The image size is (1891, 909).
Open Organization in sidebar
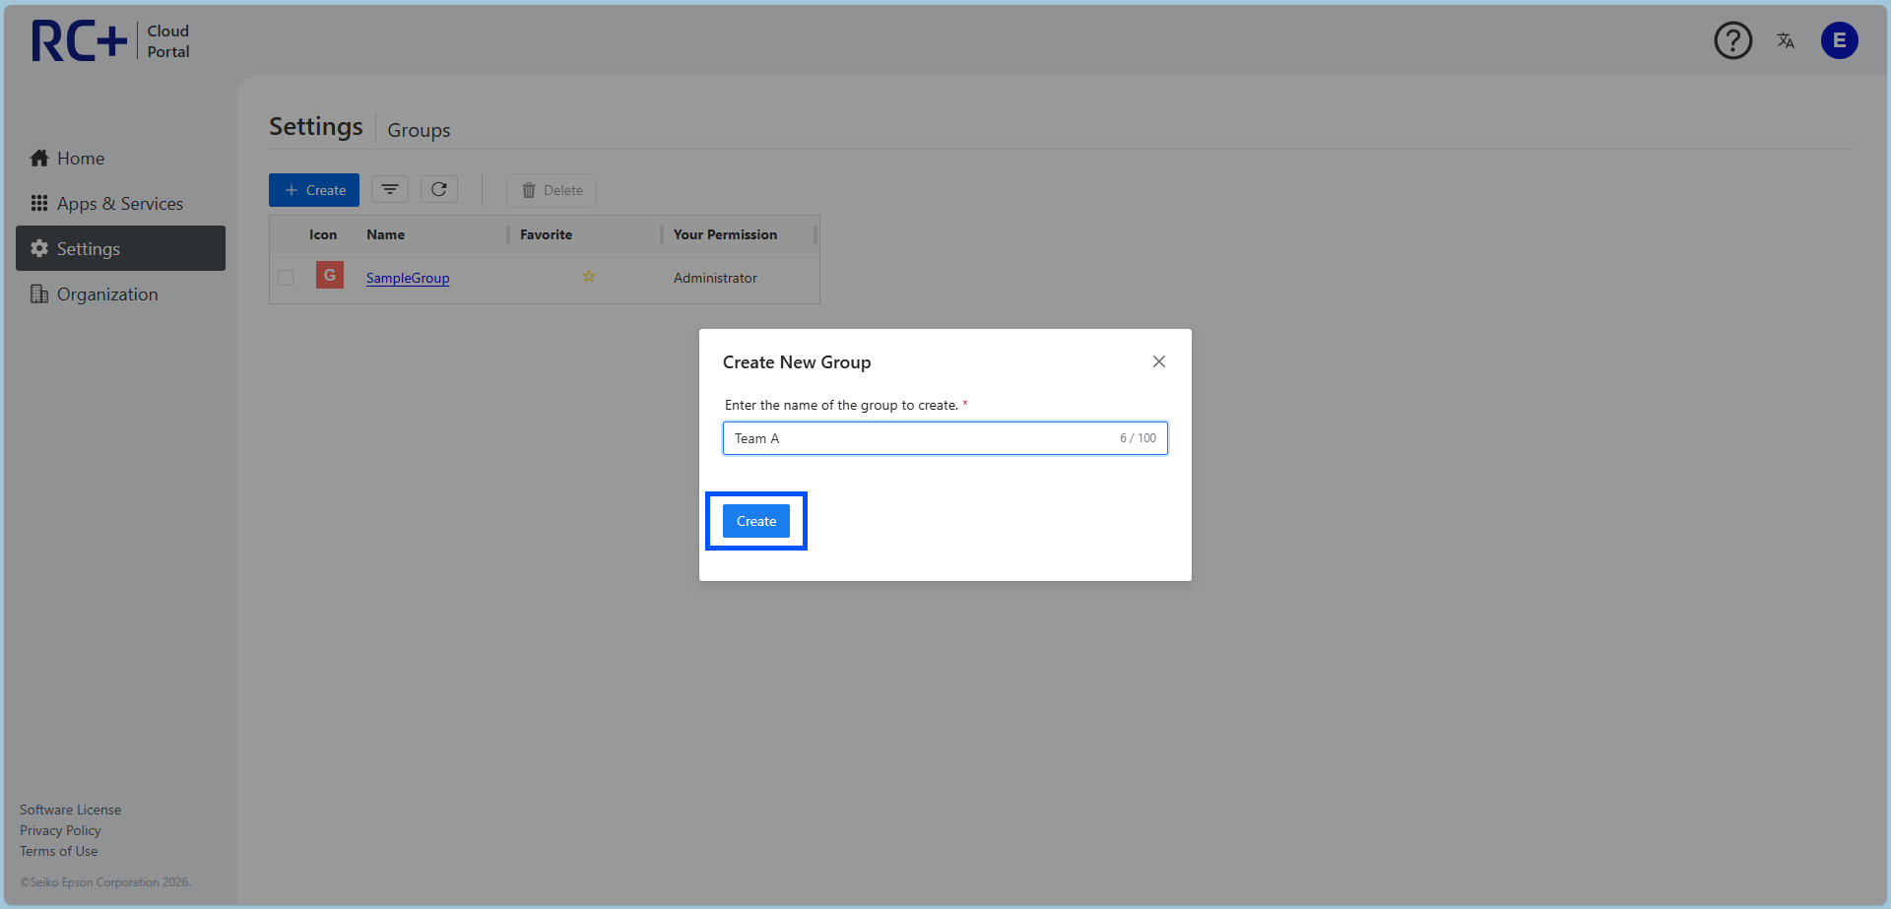coord(120,294)
